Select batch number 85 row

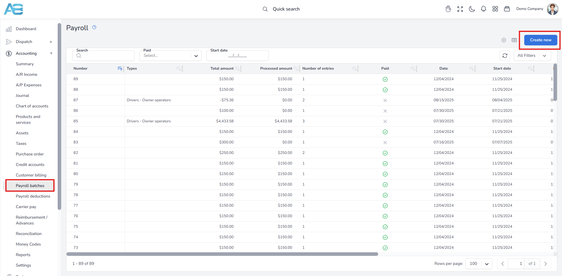[x=310, y=121]
